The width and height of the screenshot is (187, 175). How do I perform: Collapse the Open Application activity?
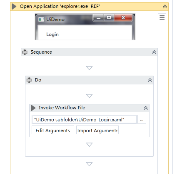(x=165, y=6)
